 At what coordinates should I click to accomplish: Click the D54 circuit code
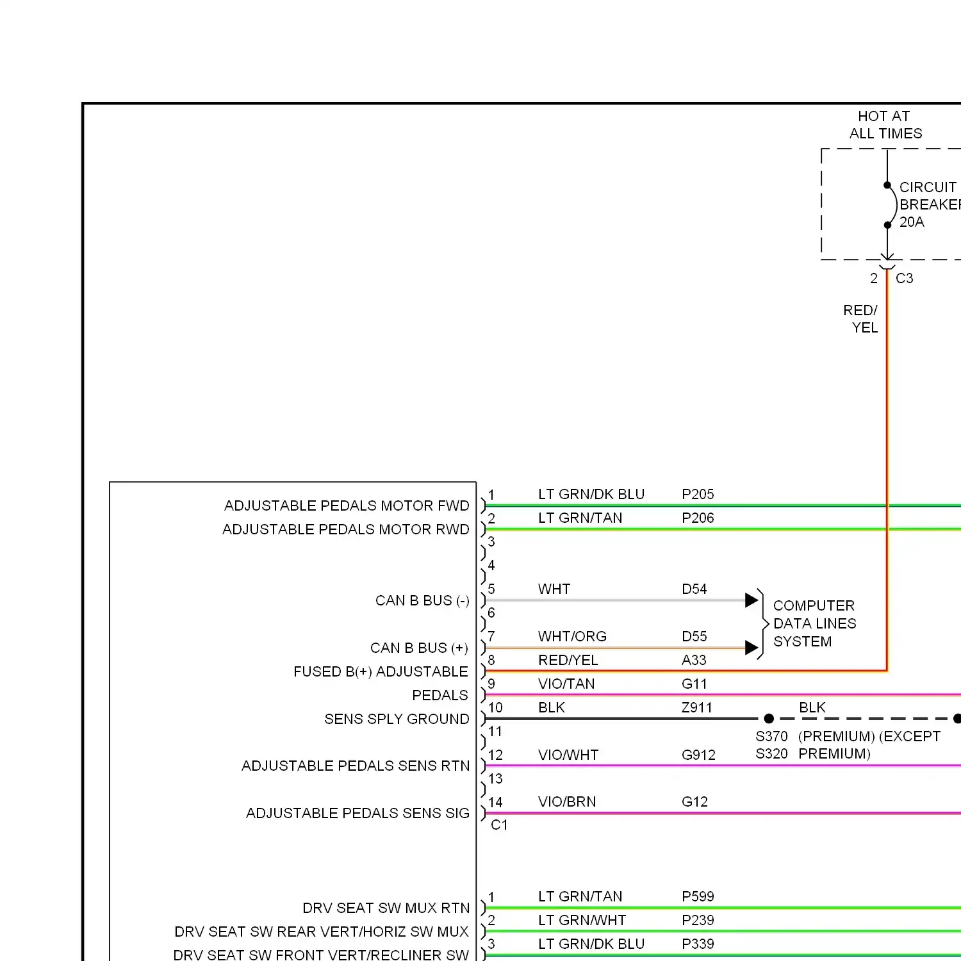pyautogui.click(x=694, y=589)
